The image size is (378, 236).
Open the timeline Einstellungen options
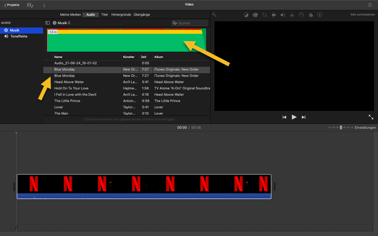coord(365,127)
